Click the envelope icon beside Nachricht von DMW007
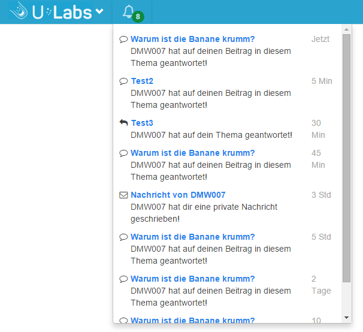This screenshot has width=363, height=332. tap(124, 195)
